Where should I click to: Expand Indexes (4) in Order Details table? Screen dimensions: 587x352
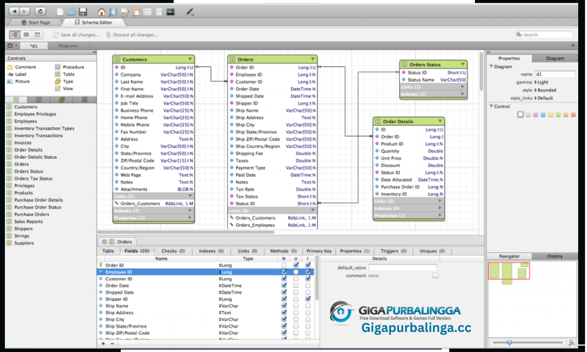pyautogui.click(x=440, y=208)
